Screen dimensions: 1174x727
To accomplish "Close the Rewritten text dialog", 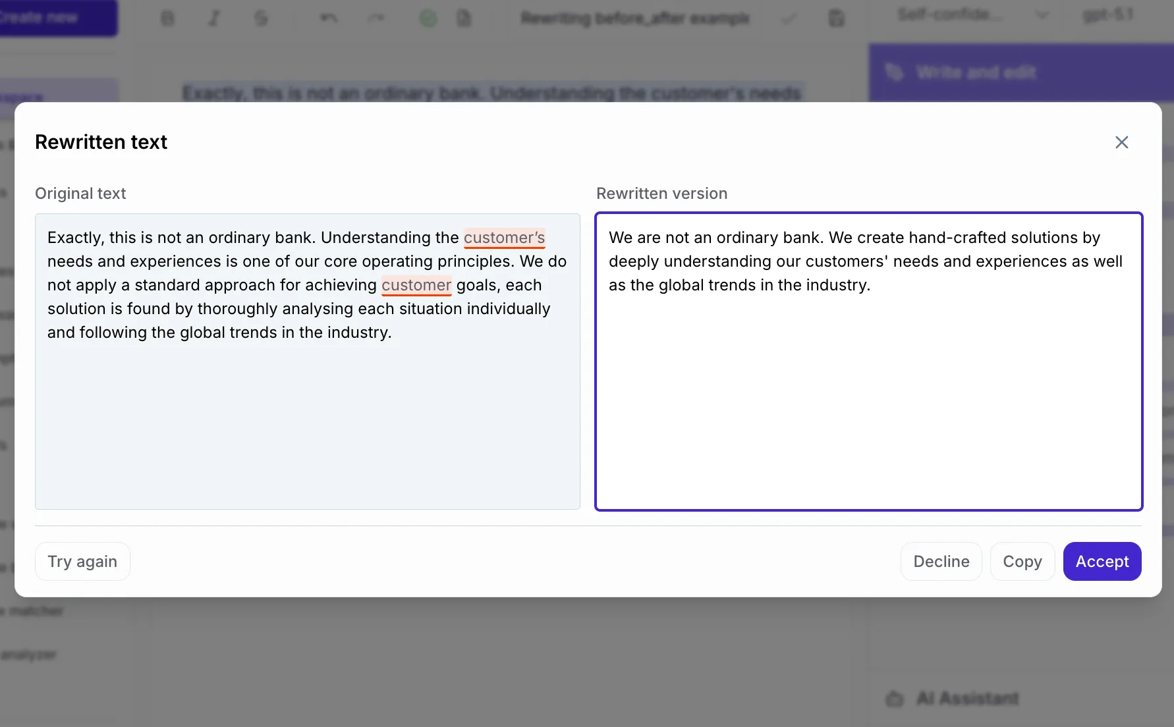I will click(1122, 142).
